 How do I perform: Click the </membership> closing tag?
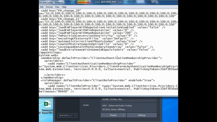click(x=52, y=78)
